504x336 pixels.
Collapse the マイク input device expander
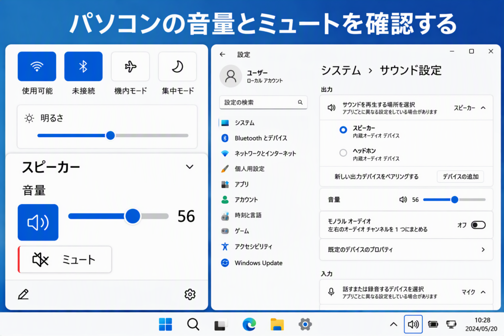click(x=483, y=292)
